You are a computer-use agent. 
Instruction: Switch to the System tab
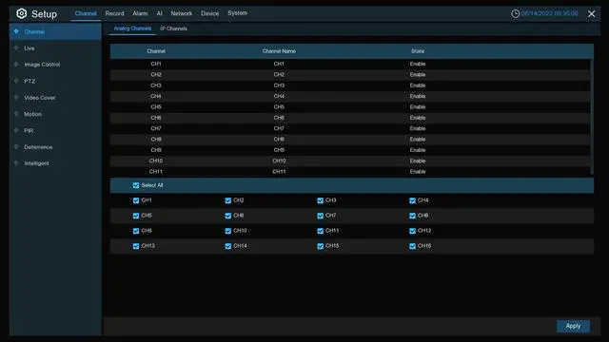point(237,13)
